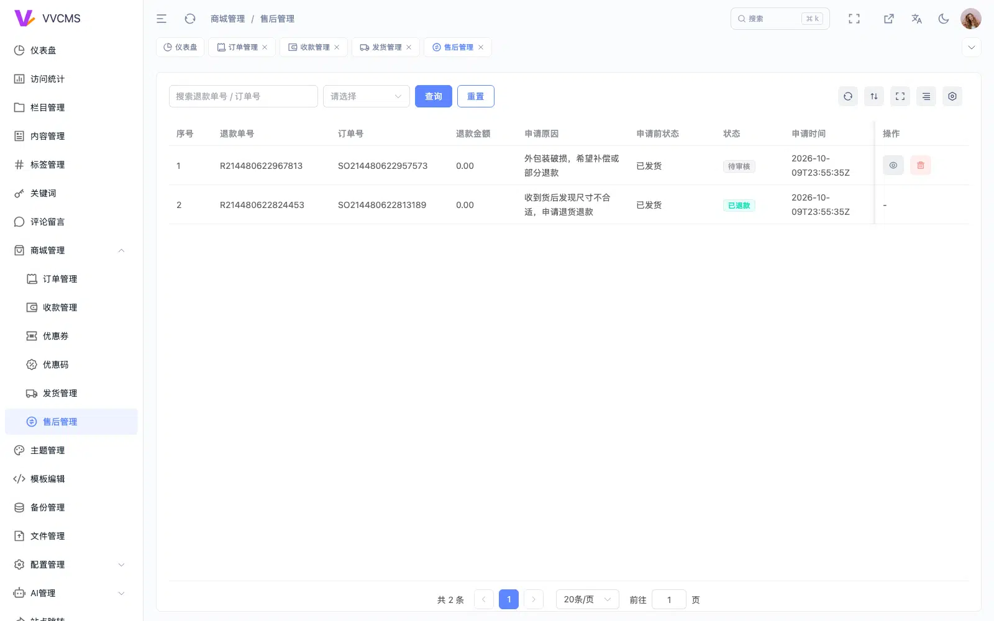Refresh the refund table data

click(848, 96)
